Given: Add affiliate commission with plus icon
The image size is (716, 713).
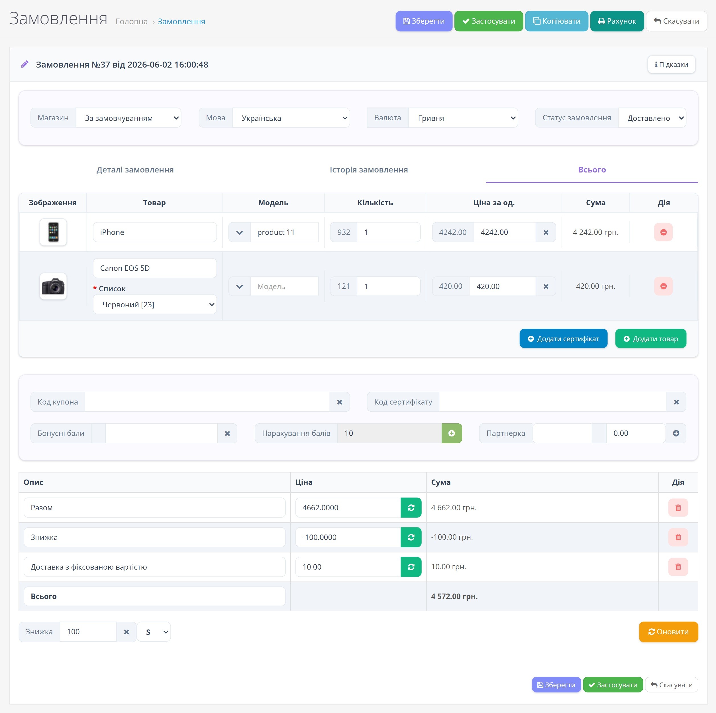Looking at the screenshot, I should coord(676,433).
